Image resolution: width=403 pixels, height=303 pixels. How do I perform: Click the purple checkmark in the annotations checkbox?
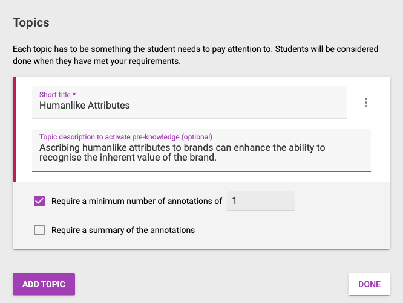(x=39, y=201)
